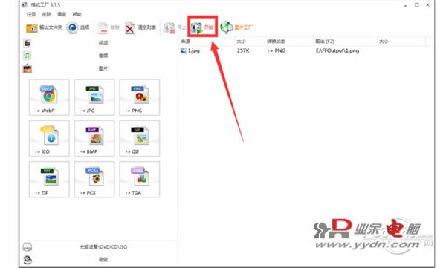The width and height of the screenshot is (446, 268).
Task: Click the E:\FFOutput\1.png output path
Action: (x=337, y=51)
